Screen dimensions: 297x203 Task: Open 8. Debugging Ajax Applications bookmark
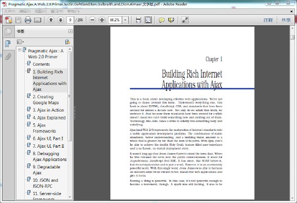tap(49, 157)
